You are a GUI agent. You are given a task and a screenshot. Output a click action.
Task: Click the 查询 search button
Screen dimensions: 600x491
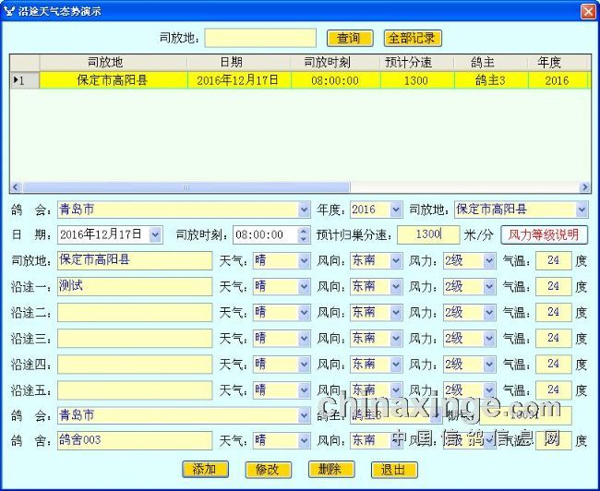pyautogui.click(x=350, y=38)
